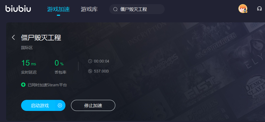This screenshot has height=122, width=265.
Task: Click the 僵尸毁灭工程 game title
Action: pyautogui.click(x=41, y=37)
